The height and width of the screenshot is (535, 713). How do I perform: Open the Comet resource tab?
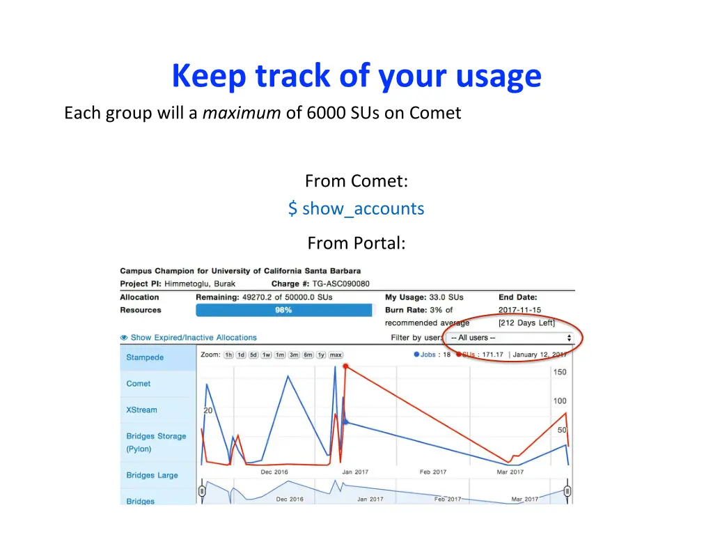(x=158, y=384)
